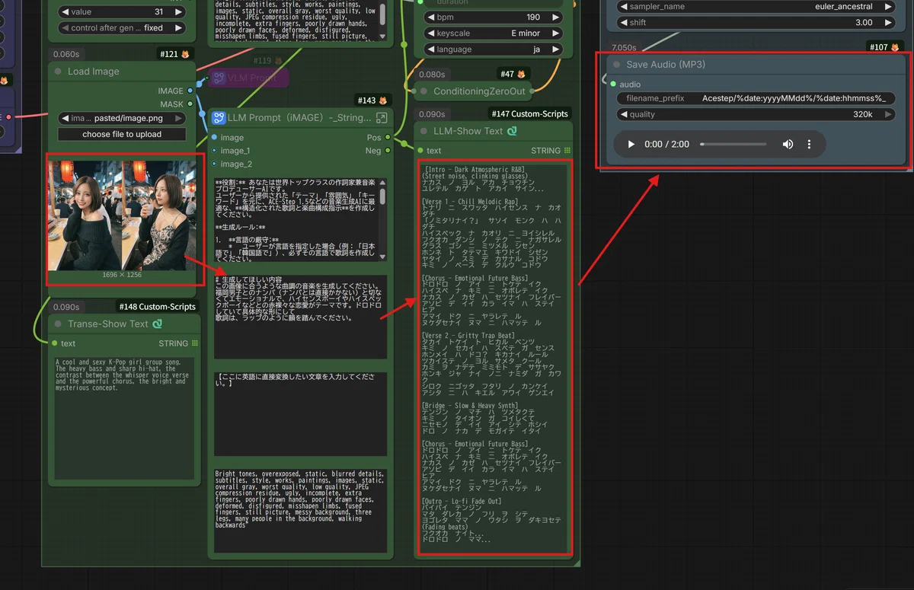Click scrollbar of the top negative prompt box
Screen dimensions: 914x590
pos(382,13)
